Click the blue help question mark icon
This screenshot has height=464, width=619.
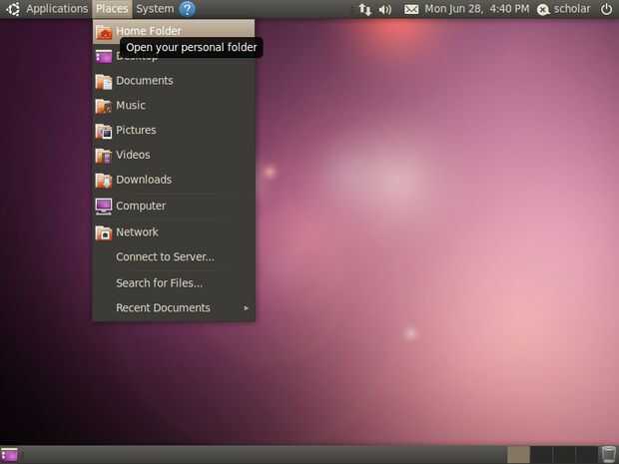click(x=187, y=9)
